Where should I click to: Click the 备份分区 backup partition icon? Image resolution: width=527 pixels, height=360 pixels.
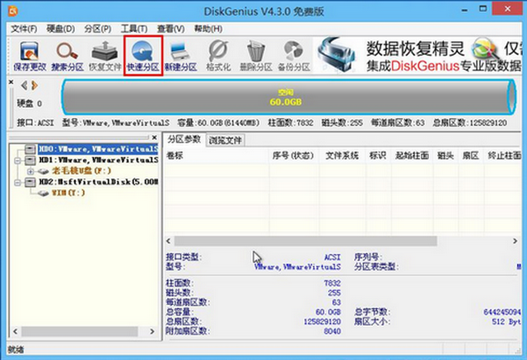[x=294, y=56]
